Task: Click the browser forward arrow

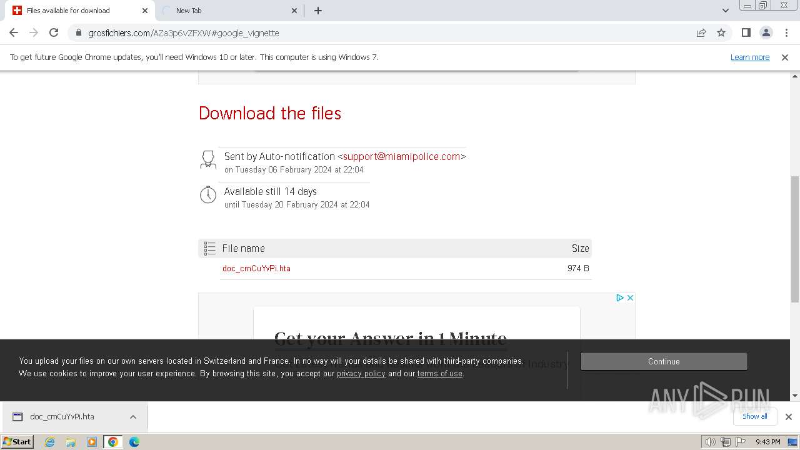Action: [x=34, y=32]
